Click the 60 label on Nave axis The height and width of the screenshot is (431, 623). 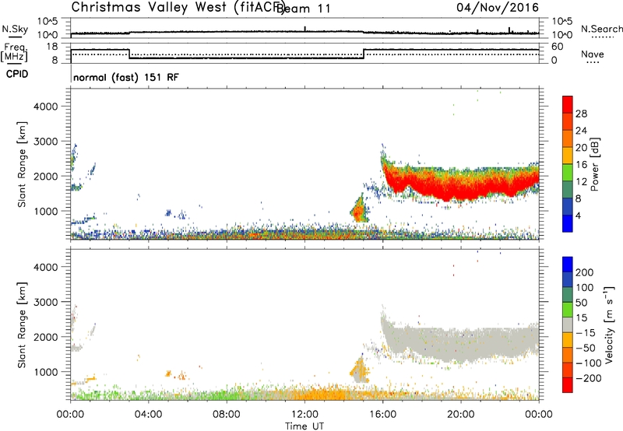[x=557, y=47]
